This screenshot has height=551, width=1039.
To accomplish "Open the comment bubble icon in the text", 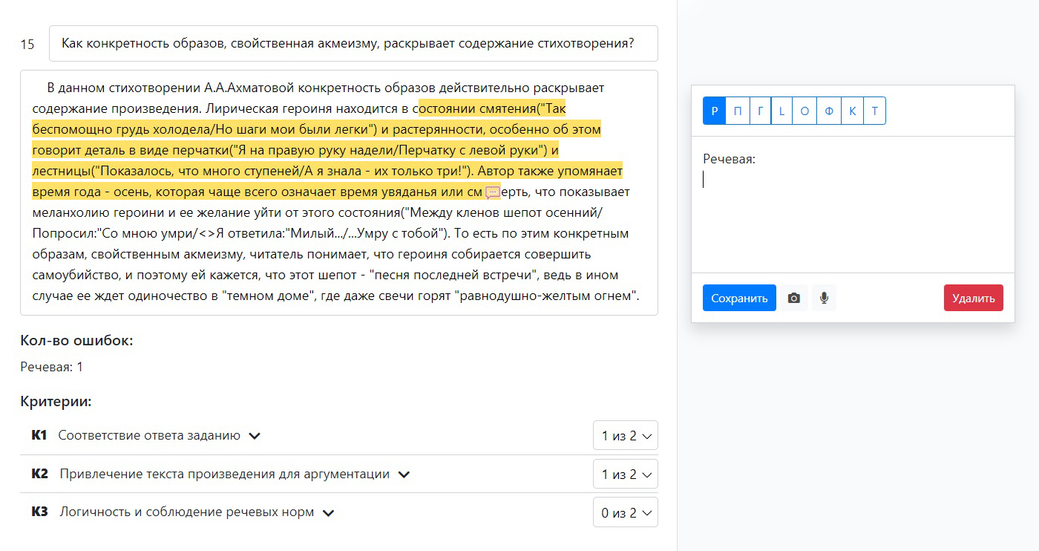I will 493,193.
